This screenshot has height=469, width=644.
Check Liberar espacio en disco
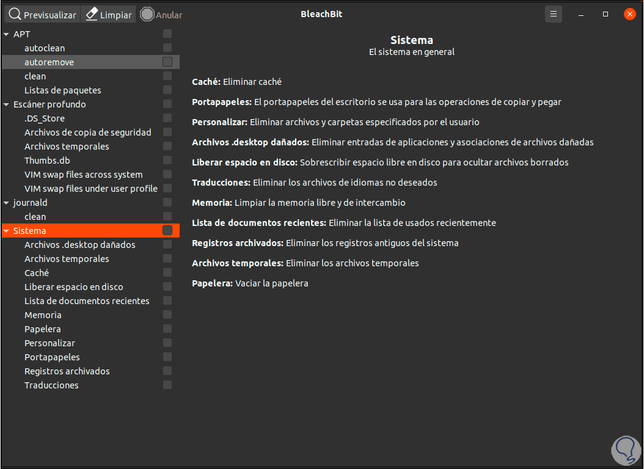tap(167, 286)
